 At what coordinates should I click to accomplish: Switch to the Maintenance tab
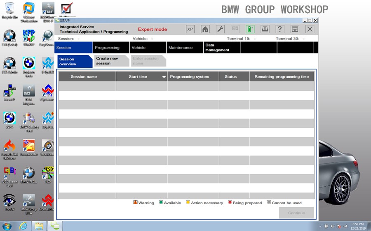185,47
